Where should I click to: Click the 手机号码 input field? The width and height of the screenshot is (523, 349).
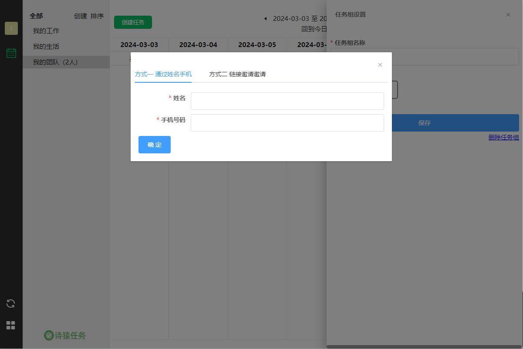(287, 123)
